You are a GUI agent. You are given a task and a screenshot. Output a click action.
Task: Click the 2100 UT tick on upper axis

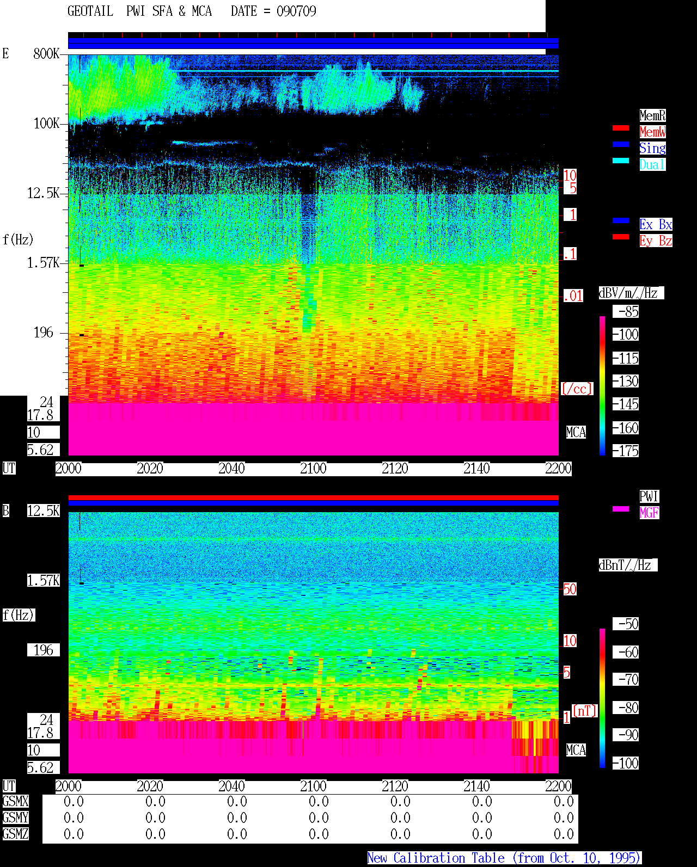coord(313,469)
